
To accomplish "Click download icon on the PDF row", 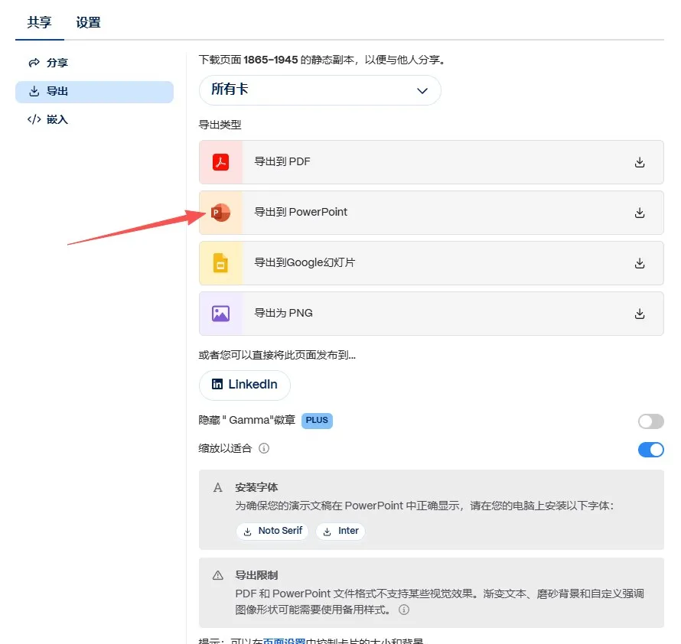I will [x=640, y=162].
